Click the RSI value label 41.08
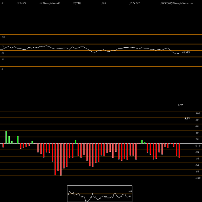202x202 pixels. (186, 53)
